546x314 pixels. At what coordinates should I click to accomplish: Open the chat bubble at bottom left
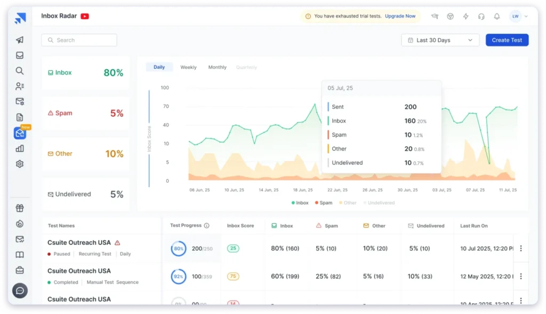click(20, 291)
